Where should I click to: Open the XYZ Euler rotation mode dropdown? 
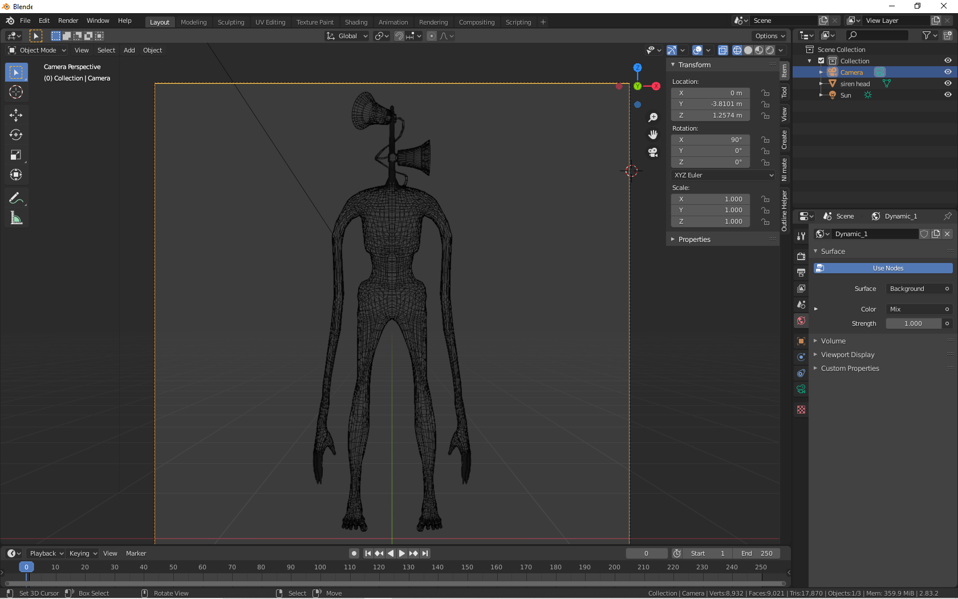click(x=722, y=175)
